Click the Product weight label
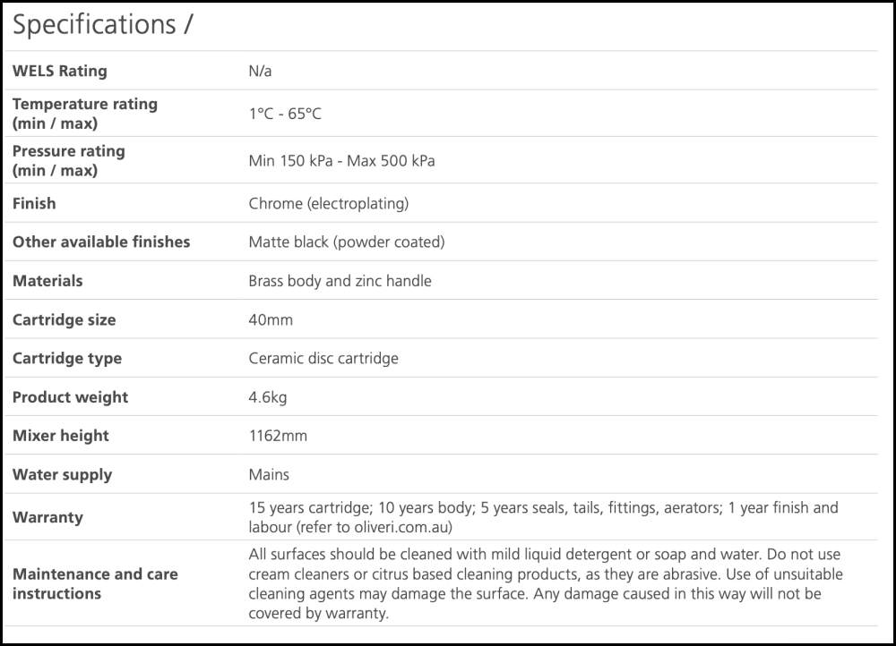The height and width of the screenshot is (646, 896). click(x=70, y=397)
